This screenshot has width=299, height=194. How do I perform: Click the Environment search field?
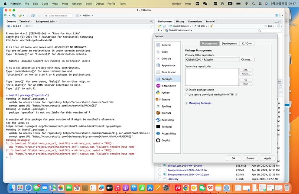269,30
